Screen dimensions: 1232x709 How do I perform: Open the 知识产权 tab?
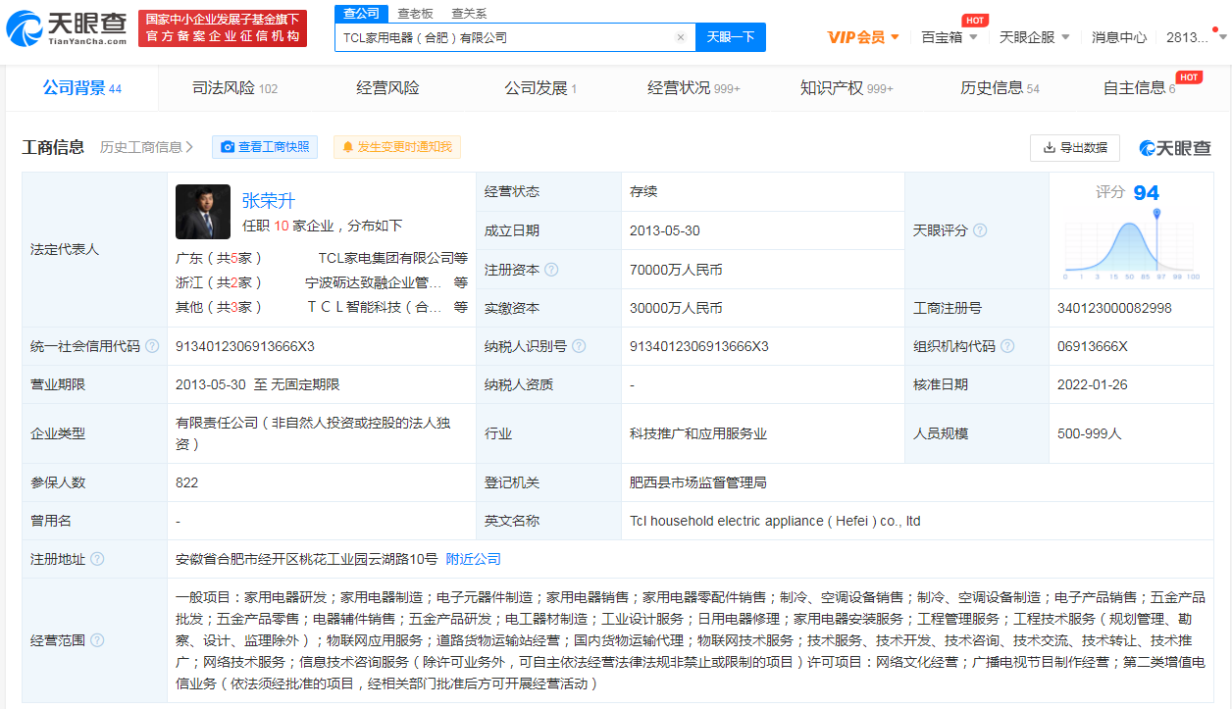click(847, 88)
